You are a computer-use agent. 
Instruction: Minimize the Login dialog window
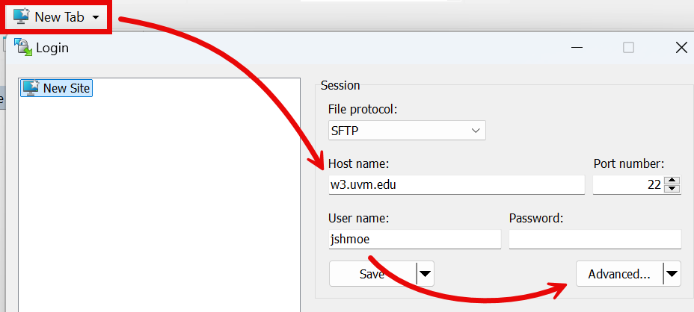(577, 47)
